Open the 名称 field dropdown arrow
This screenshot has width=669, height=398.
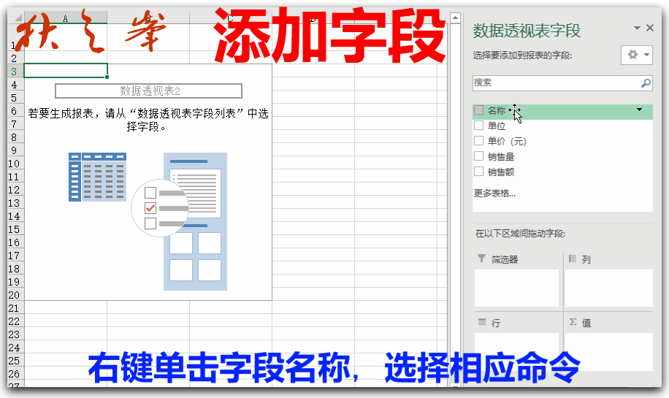639,110
